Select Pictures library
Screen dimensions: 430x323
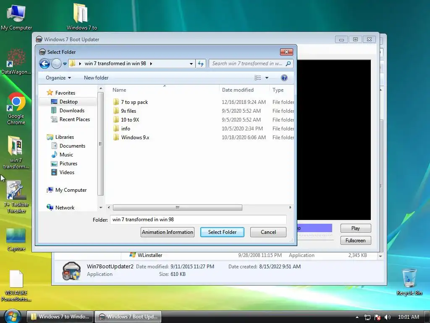pos(68,164)
